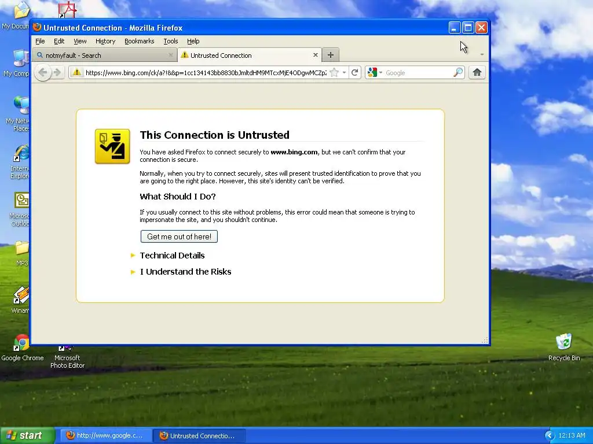The width and height of the screenshot is (593, 444).
Task: Close the Untrusted Connection tab
Action: pos(316,55)
